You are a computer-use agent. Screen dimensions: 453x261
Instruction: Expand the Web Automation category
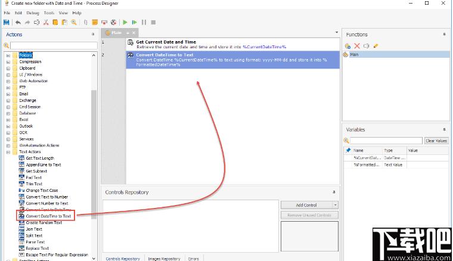(x=8, y=81)
